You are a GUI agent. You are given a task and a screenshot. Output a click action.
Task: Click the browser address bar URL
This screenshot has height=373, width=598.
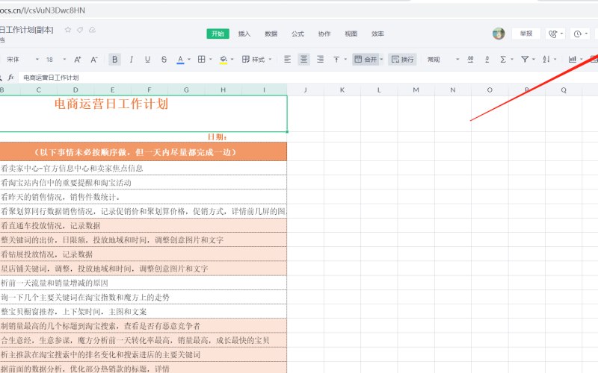point(43,10)
